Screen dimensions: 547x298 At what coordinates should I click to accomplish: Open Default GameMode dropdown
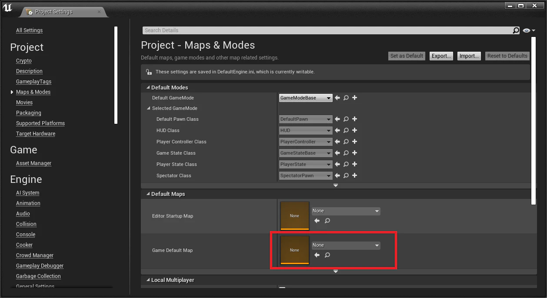pos(306,98)
